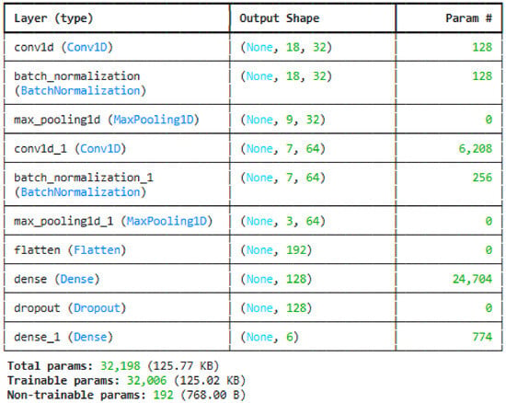Click output shape '(None, 9, 32)'
506x403 pixels.
(283, 120)
